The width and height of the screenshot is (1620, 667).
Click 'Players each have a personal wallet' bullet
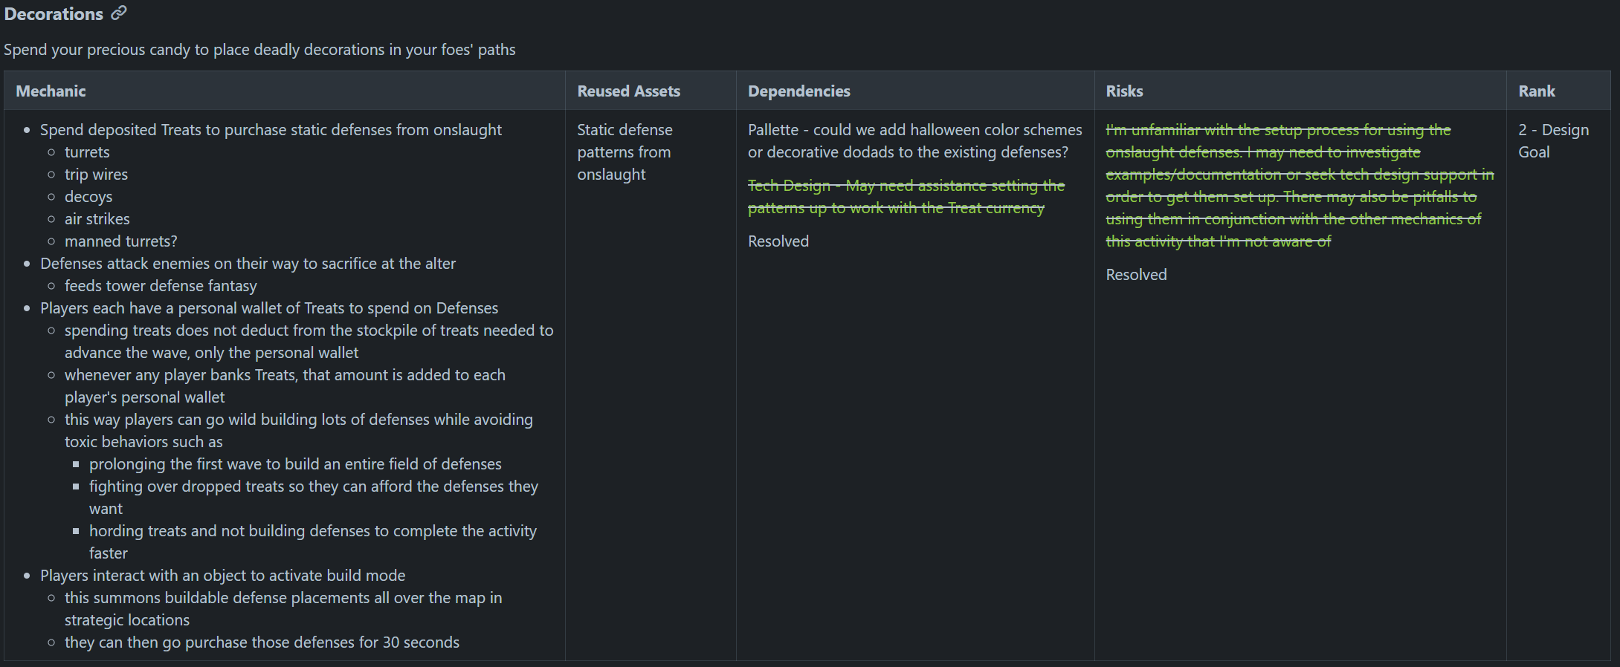pos(269,308)
